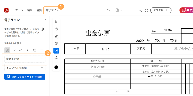Open the 変換 menu
This screenshot has width=193, height=96.
click(39, 10)
